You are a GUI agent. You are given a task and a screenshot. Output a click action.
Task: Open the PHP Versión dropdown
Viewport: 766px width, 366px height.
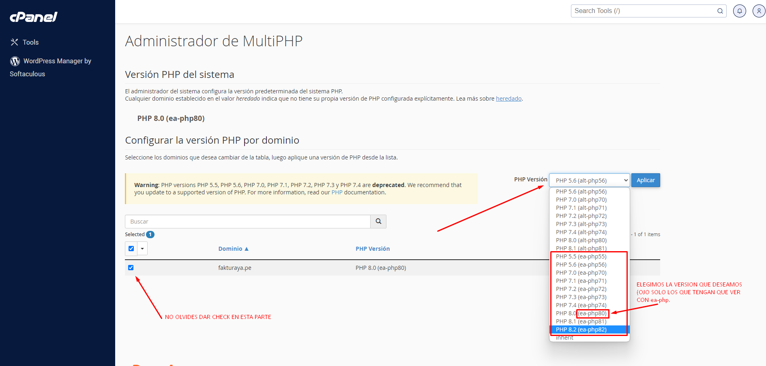[x=589, y=181]
